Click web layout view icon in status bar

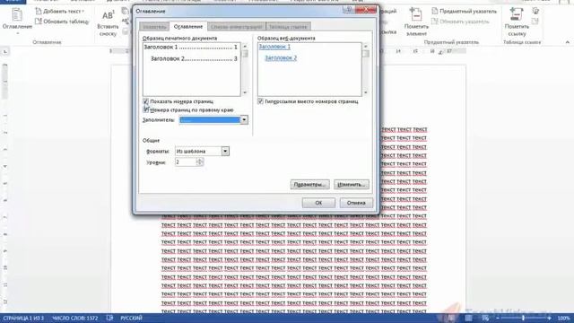point(485,318)
